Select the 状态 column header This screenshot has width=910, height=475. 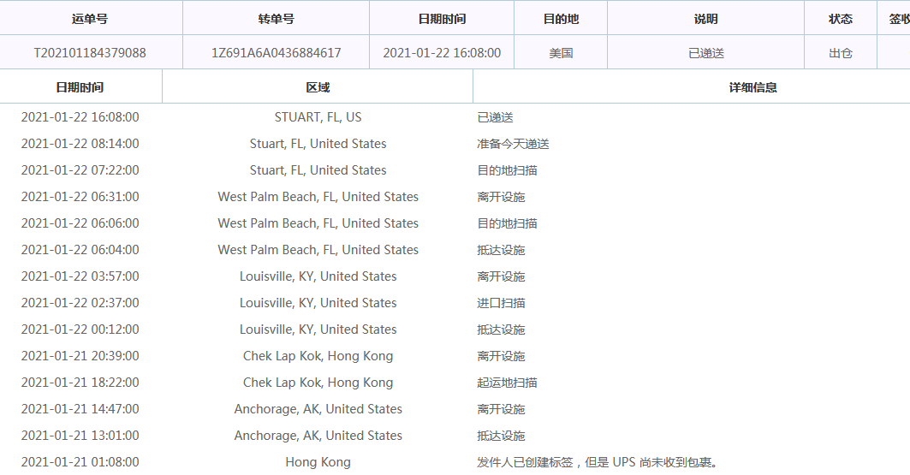841,19
